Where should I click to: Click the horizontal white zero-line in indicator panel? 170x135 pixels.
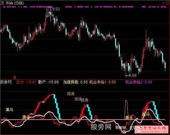(83, 120)
